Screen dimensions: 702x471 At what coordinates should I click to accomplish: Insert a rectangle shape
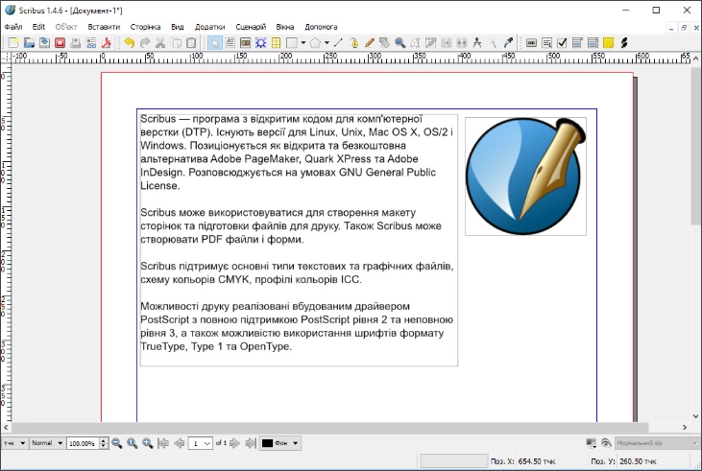[291, 43]
